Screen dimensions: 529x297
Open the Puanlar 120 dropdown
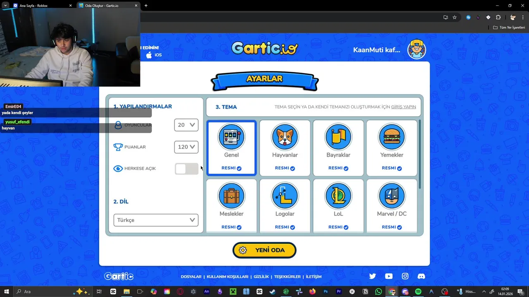click(186, 147)
